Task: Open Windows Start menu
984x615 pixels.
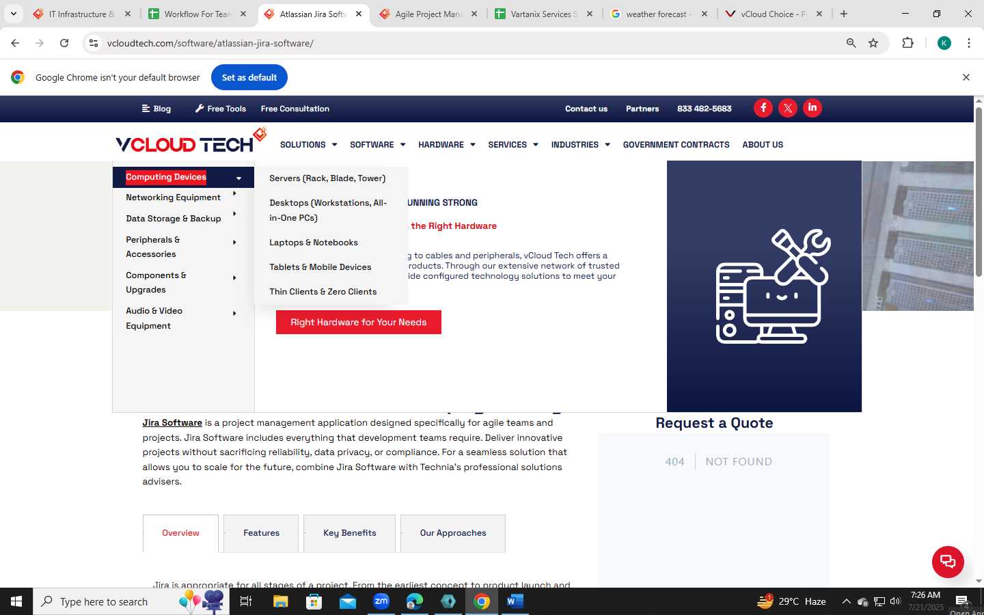Action: (16, 601)
